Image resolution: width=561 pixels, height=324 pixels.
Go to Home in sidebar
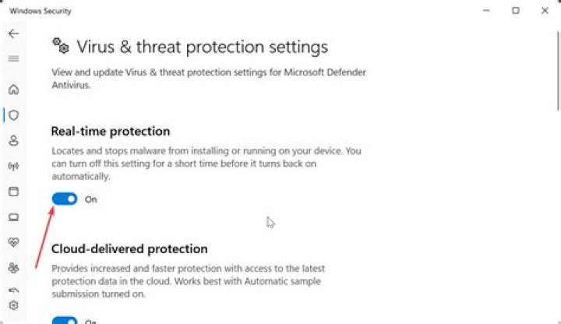click(13, 90)
